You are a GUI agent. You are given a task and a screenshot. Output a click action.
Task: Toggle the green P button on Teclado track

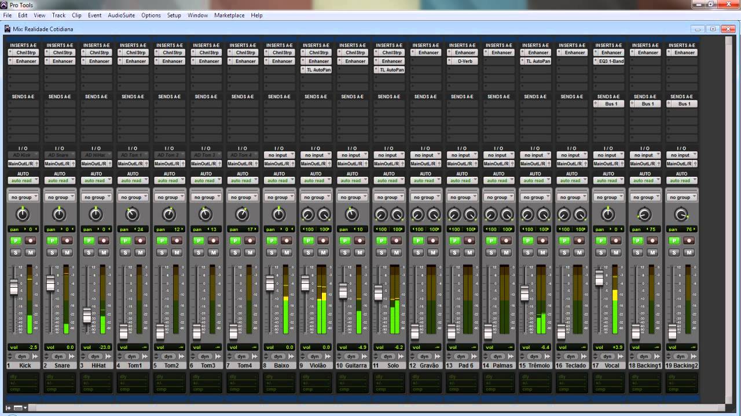(x=563, y=240)
